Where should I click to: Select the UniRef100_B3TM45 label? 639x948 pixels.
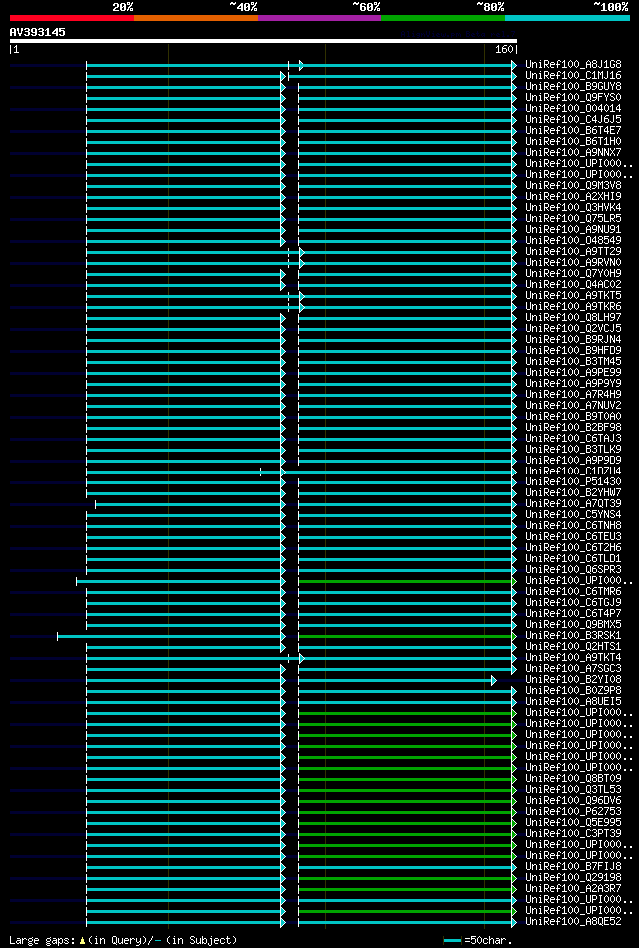click(573, 361)
